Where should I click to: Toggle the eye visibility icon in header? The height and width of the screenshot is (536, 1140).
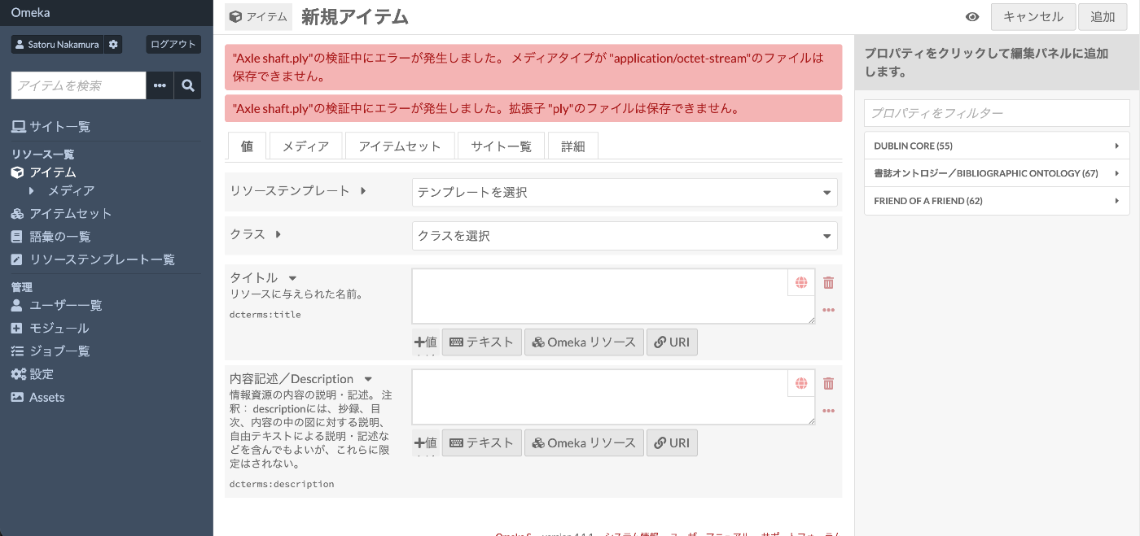[x=971, y=17]
